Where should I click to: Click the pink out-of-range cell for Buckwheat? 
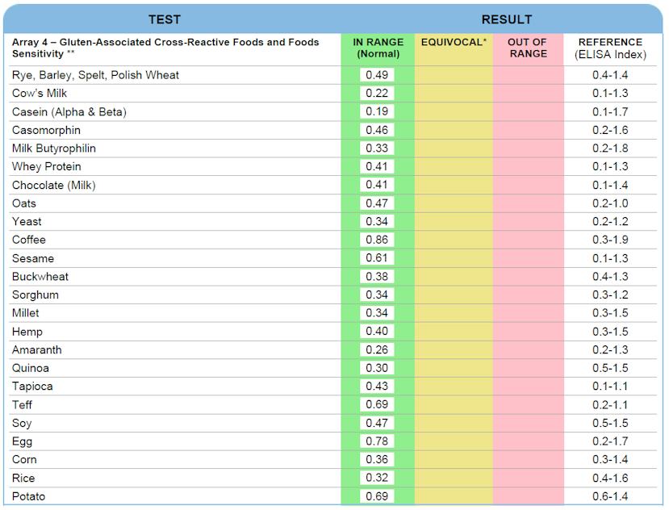pos(528,277)
